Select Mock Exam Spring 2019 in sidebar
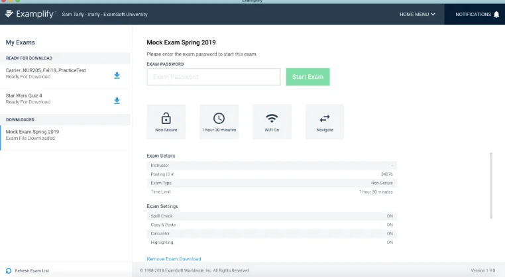Image resolution: width=505 pixels, height=277 pixels. (32, 135)
